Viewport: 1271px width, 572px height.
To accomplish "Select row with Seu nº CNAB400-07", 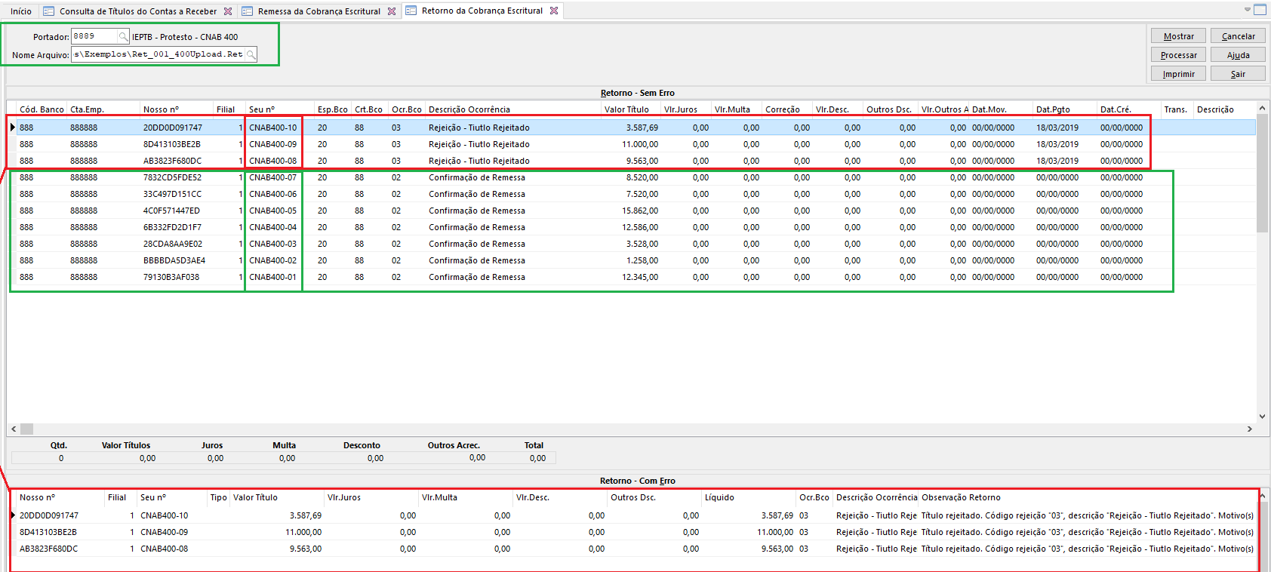I will 272,177.
